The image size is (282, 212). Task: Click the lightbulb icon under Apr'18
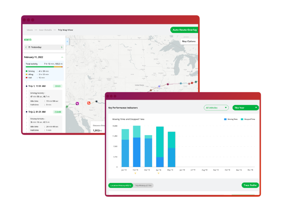point(158,173)
